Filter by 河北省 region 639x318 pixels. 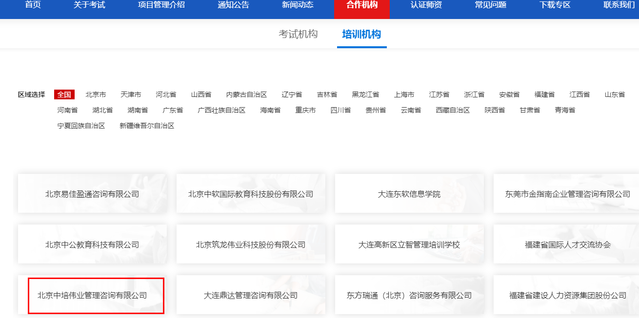[166, 94]
